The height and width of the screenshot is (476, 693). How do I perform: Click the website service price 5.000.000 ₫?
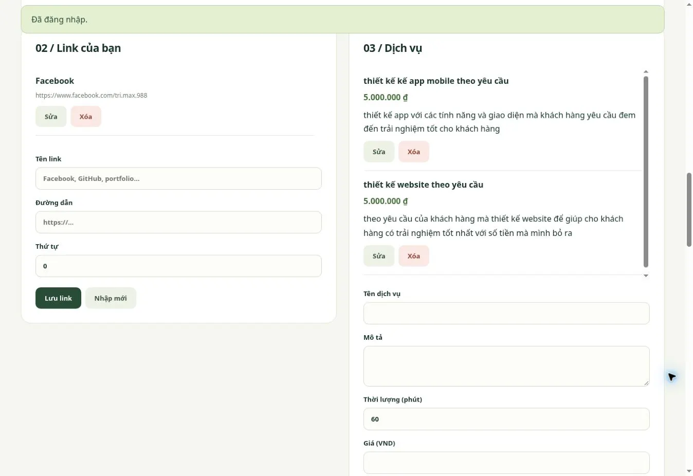click(x=386, y=201)
